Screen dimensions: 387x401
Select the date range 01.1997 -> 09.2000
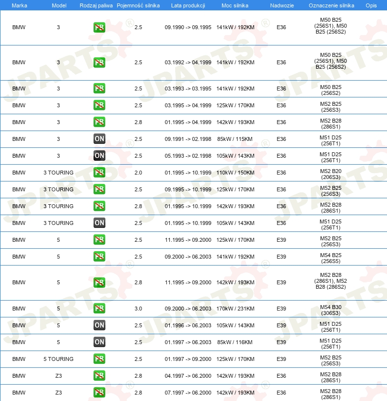click(188, 359)
